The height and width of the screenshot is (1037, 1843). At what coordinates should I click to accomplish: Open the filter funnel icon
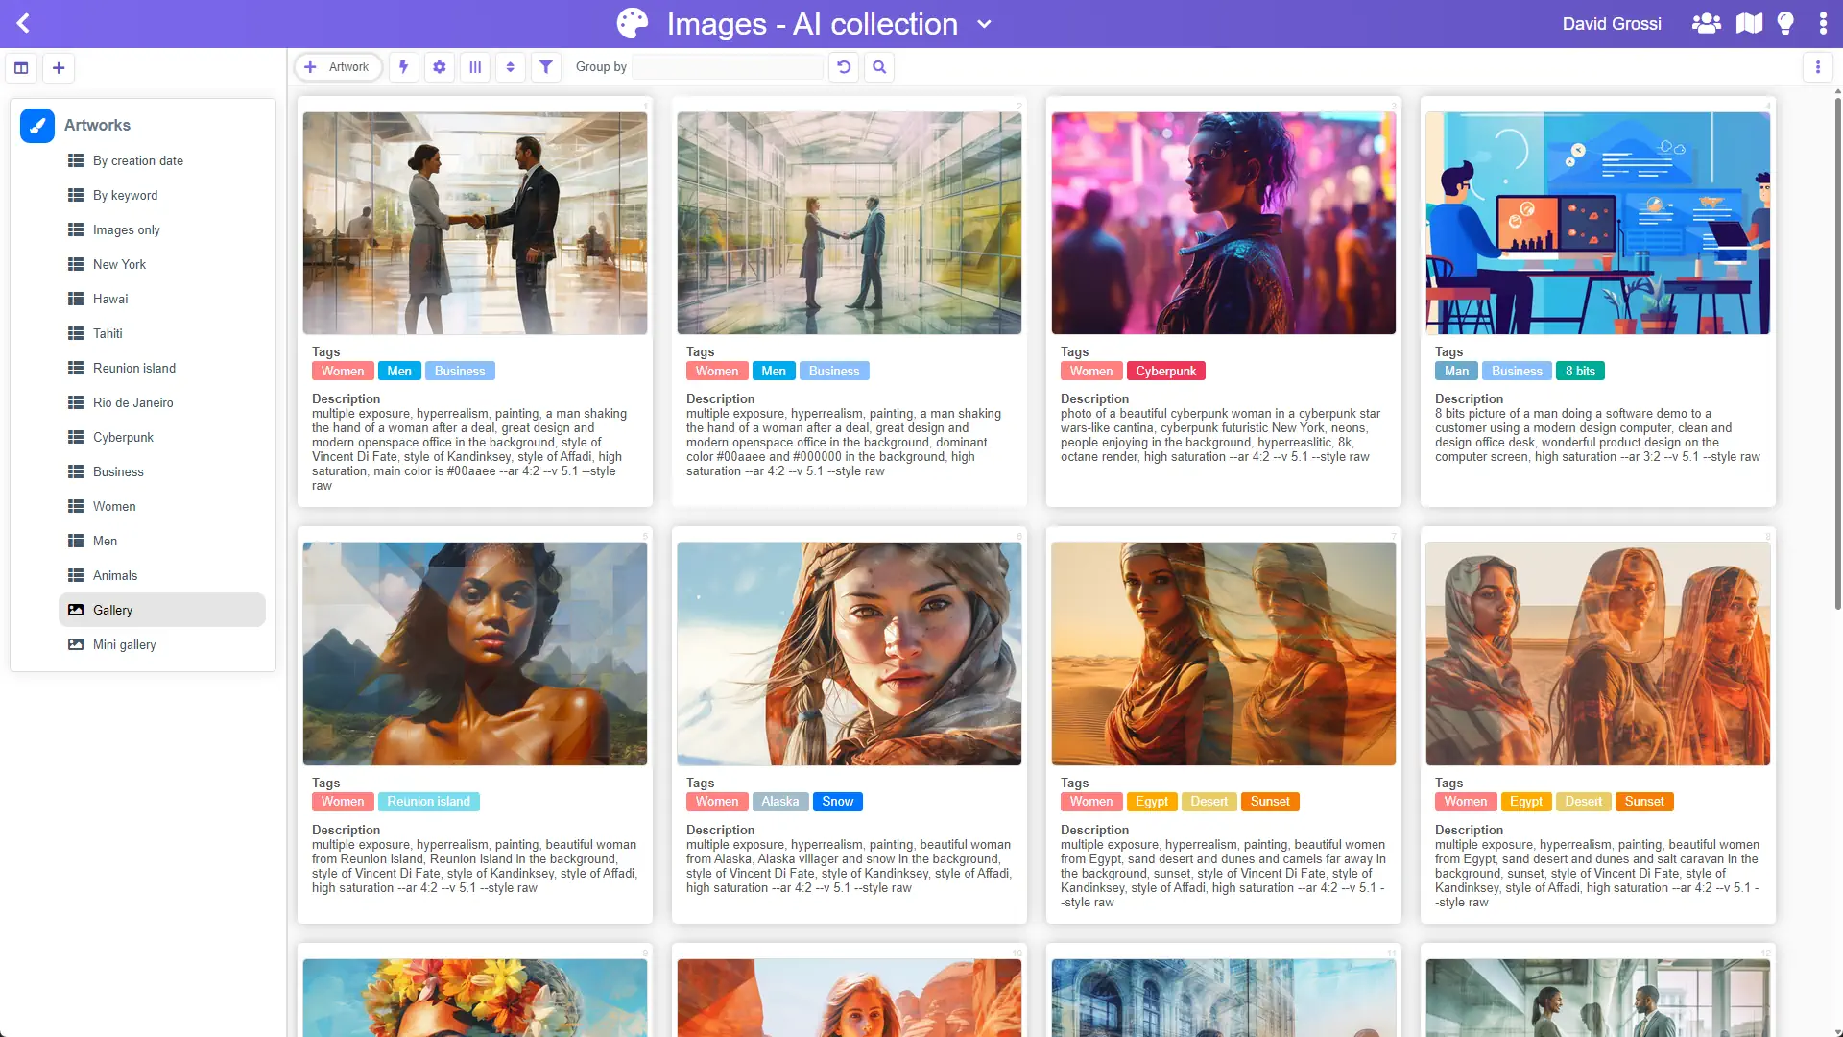click(545, 67)
